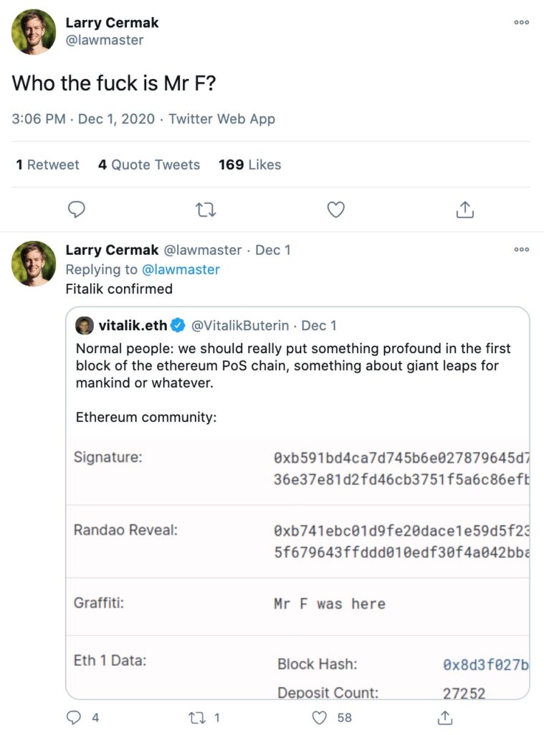Open the block hash 0x8d3f027b link

[485, 665]
